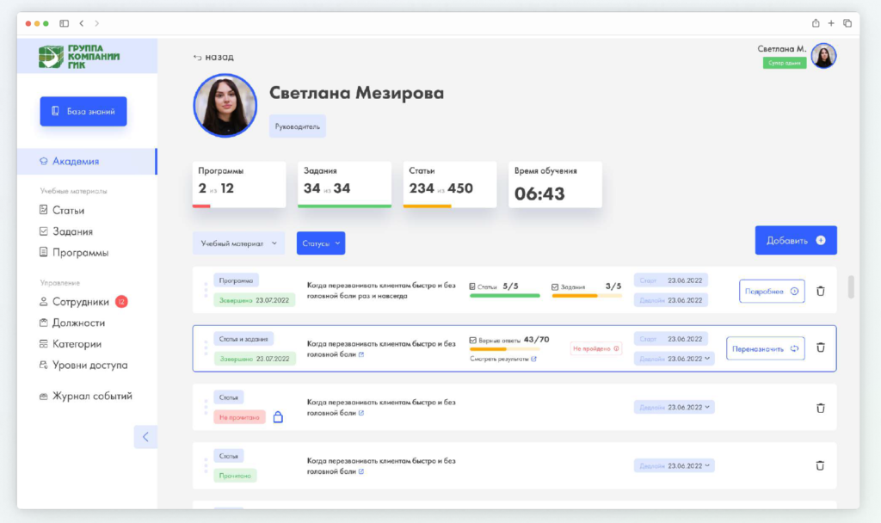Open the external link icon in Прочитано row title
This screenshot has height=523, width=881.
361,471
